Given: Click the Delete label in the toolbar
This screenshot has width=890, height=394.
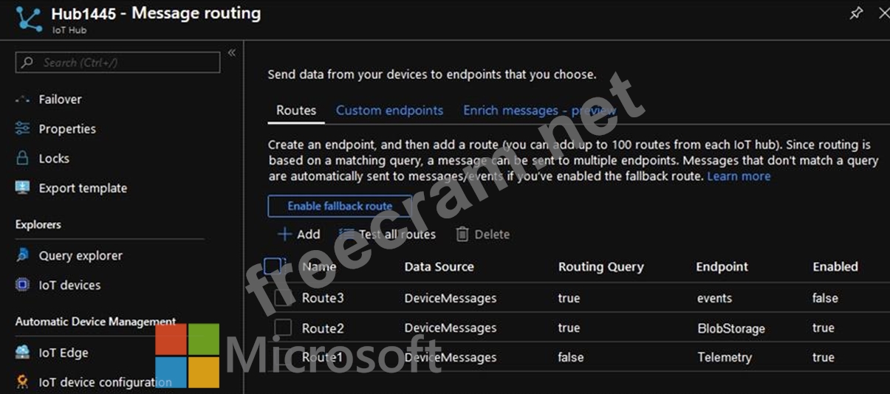Looking at the screenshot, I should click(492, 235).
